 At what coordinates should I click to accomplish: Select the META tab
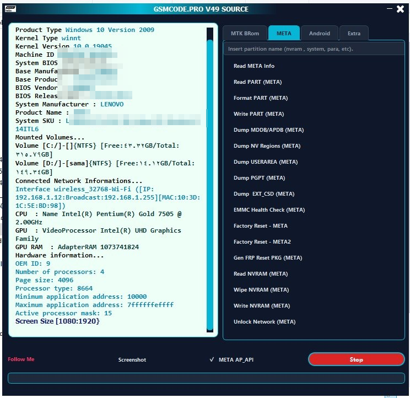tap(284, 33)
